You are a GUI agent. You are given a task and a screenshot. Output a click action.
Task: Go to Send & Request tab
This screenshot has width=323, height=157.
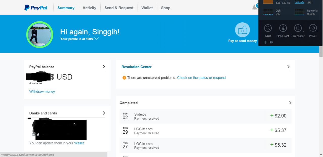[x=119, y=8]
